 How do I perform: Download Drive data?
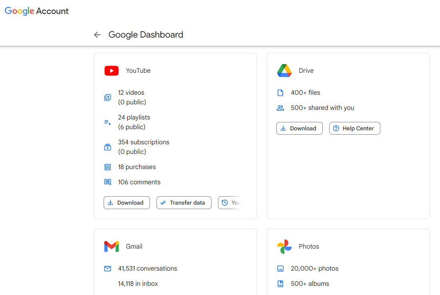click(300, 128)
